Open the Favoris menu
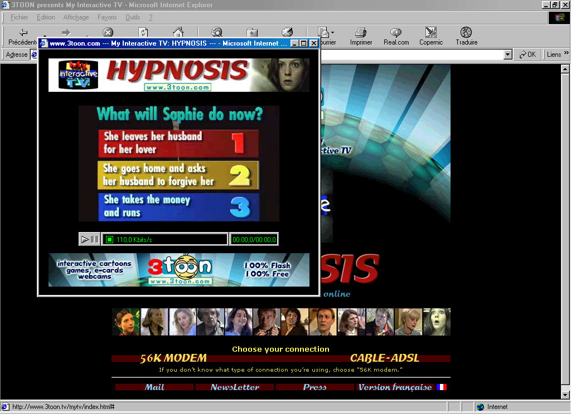This screenshot has height=414, width=571. [x=107, y=17]
